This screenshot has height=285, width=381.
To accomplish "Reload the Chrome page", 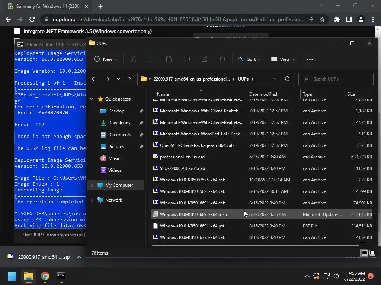I will 32,19.
